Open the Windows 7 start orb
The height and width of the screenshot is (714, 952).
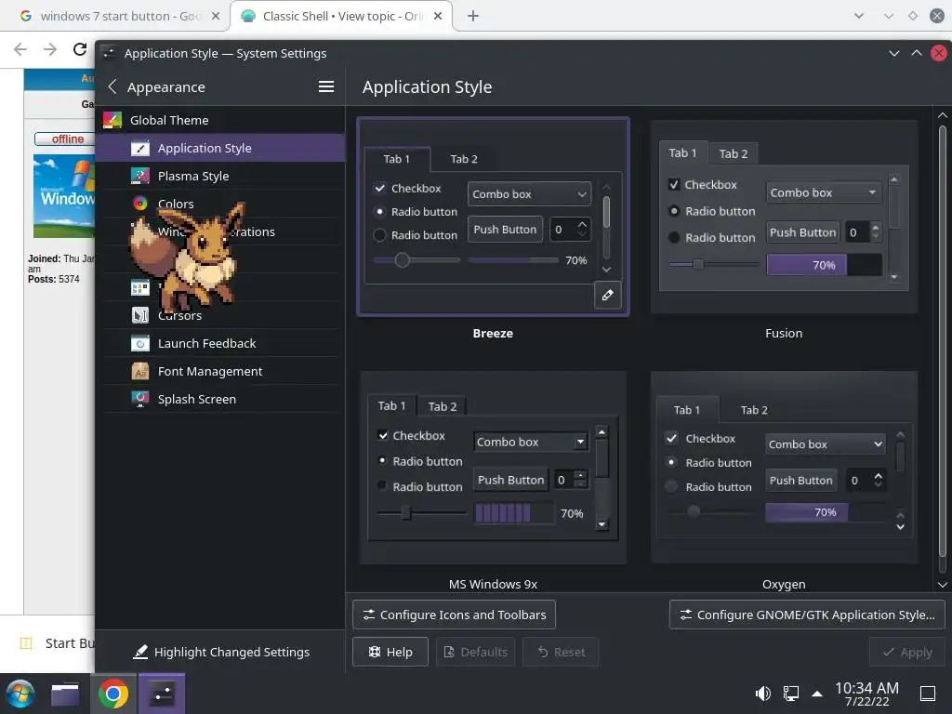pos(20,694)
